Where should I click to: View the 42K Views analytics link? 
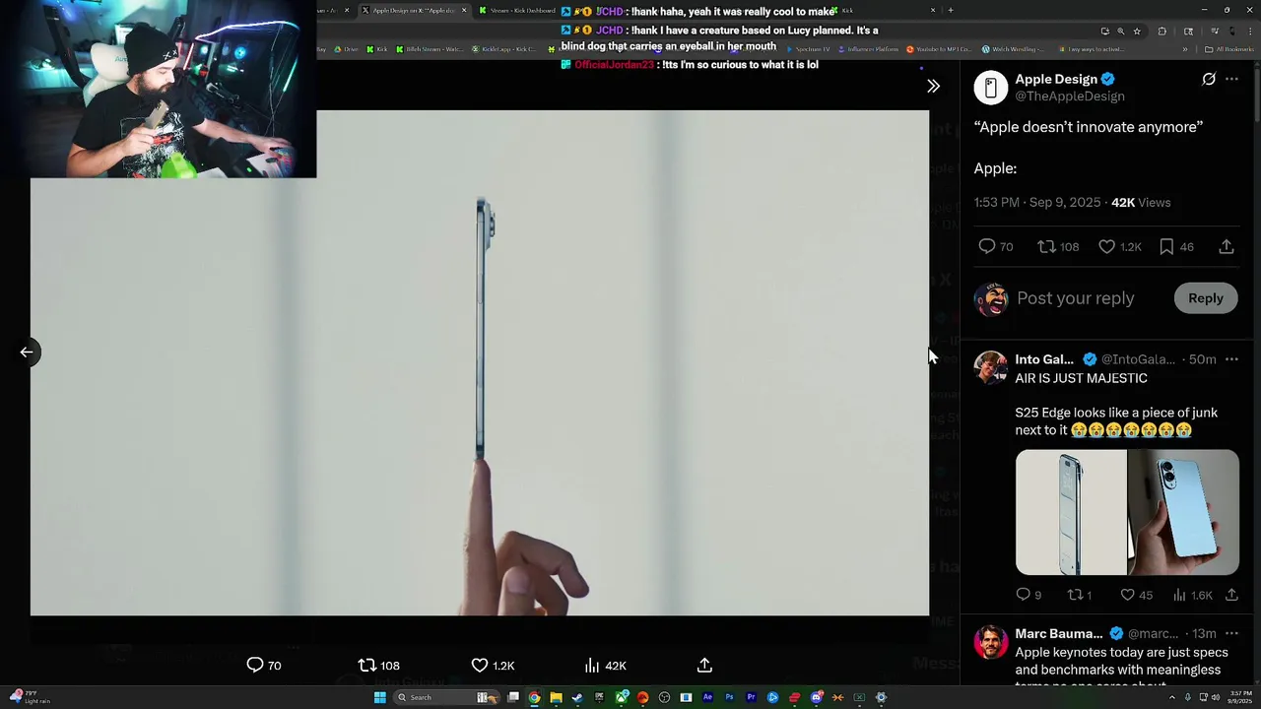[1141, 202]
